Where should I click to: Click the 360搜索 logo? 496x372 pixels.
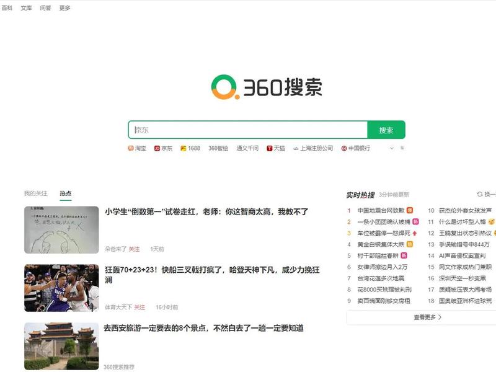click(267, 87)
